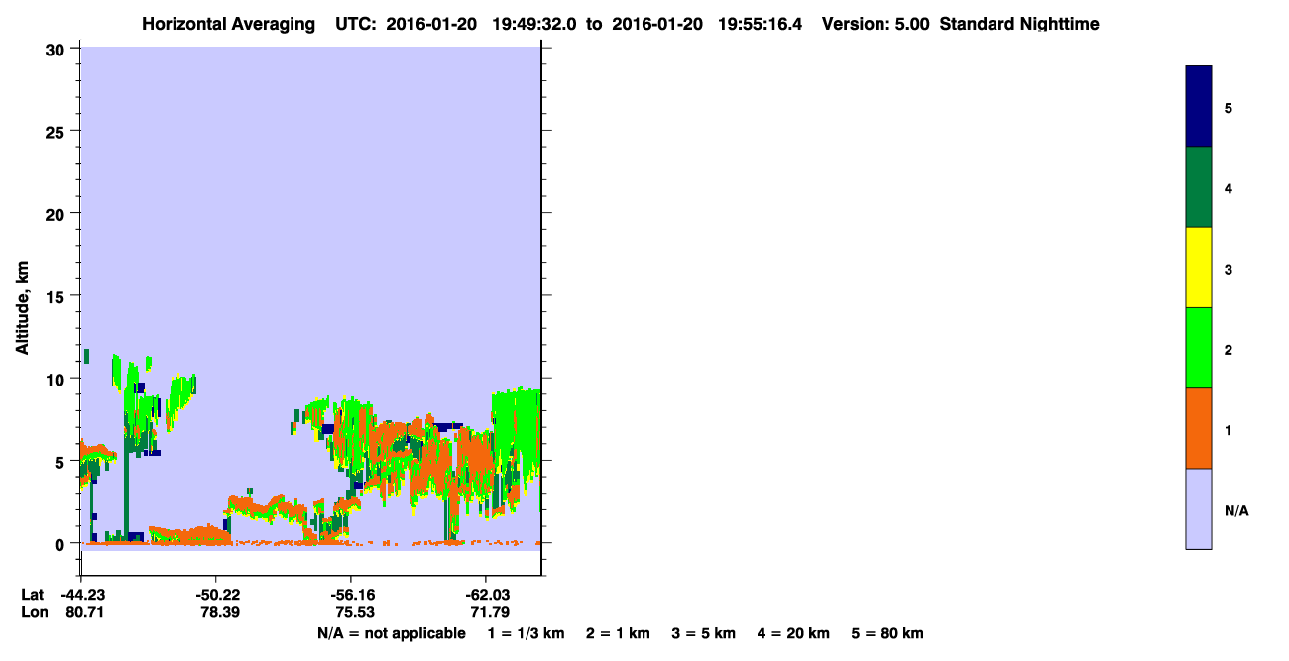Viewport: 1289px width, 661px height.
Task: Click the dark green color bar segment labeled 4
Action: point(1199,187)
